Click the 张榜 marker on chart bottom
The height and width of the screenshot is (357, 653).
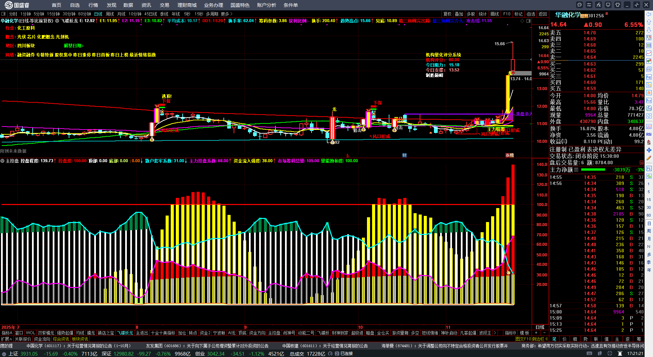pos(509,155)
